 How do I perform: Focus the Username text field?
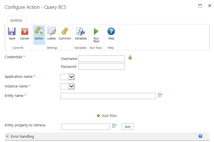pyautogui.click(x=101, y=59)
